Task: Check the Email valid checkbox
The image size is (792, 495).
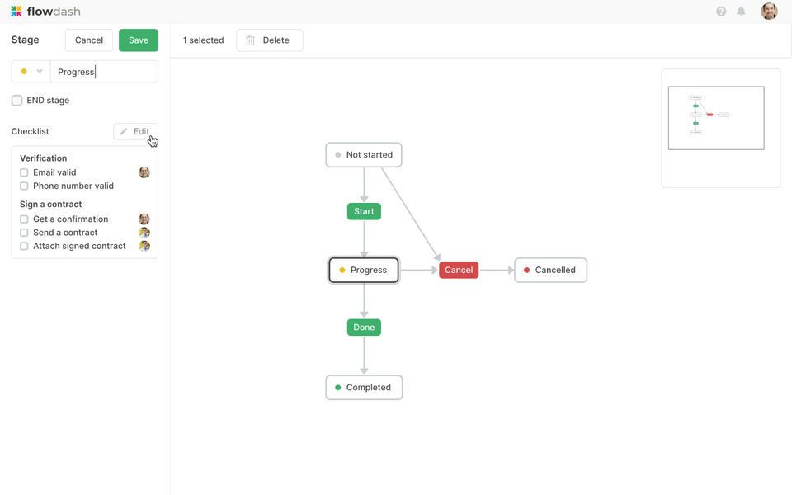Action: click(x=24, y=173)
